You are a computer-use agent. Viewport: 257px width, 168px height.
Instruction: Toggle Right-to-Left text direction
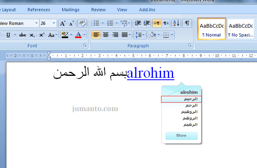coord(166,23)
